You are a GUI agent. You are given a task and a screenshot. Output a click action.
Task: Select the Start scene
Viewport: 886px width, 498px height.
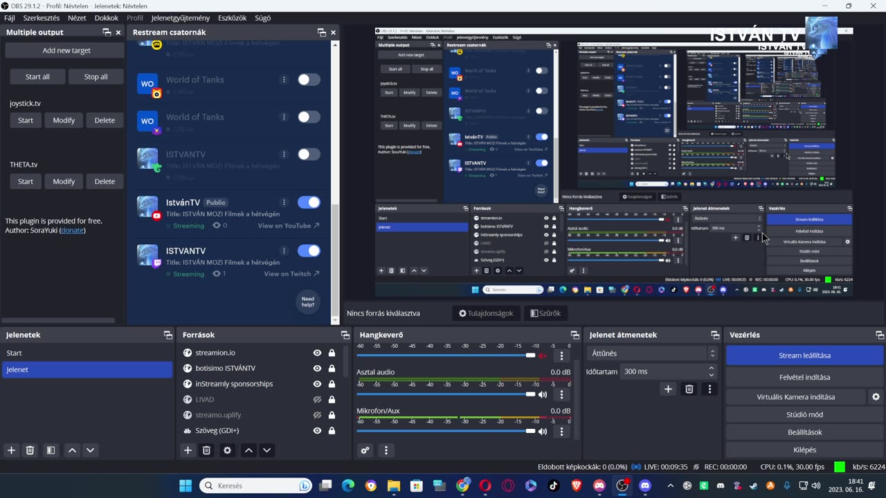click(x=87, y=353)
